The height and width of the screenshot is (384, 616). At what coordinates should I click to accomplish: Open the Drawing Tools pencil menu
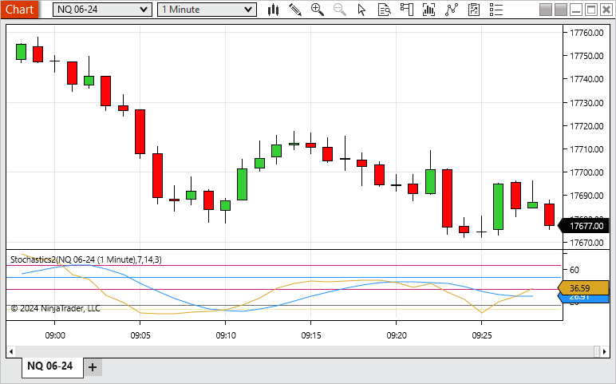(x=295, y=10)
